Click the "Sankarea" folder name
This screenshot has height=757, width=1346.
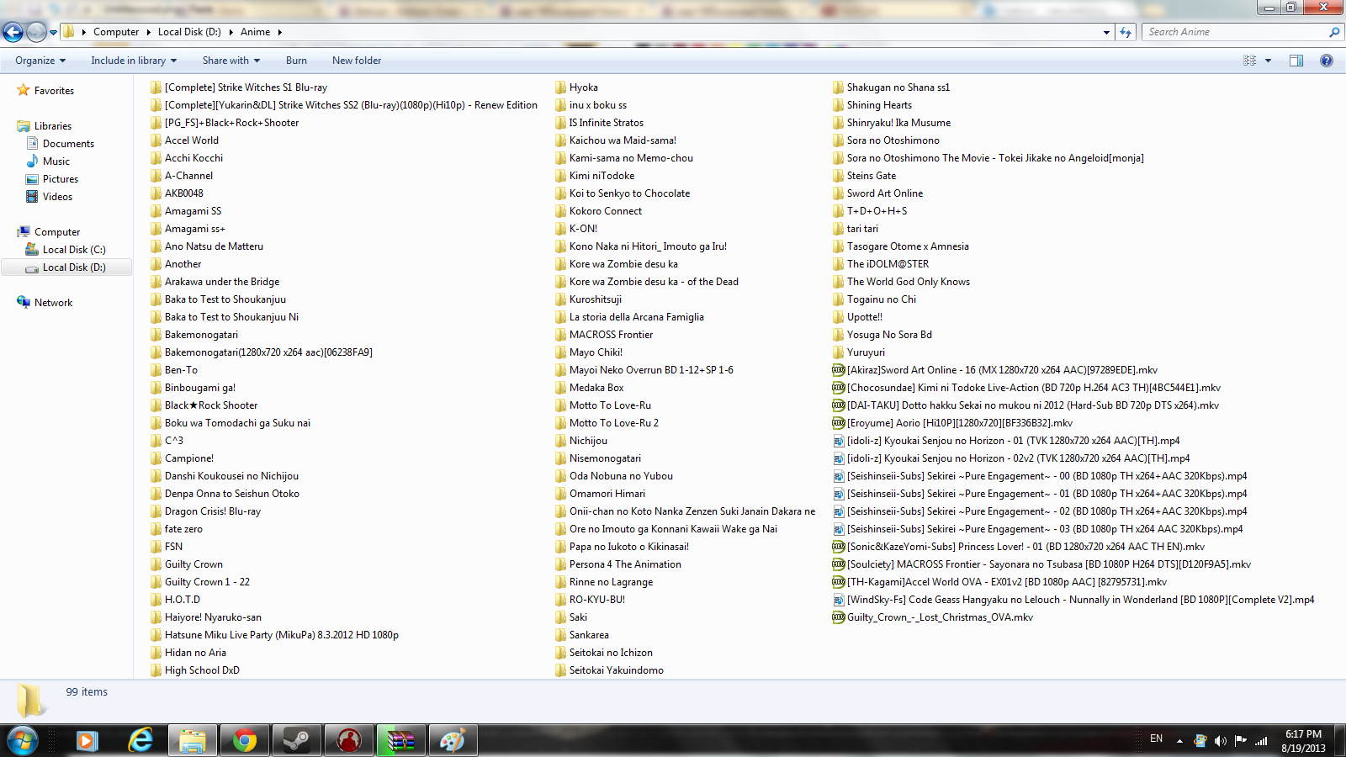pyautogui.click(x=589, y=635)
